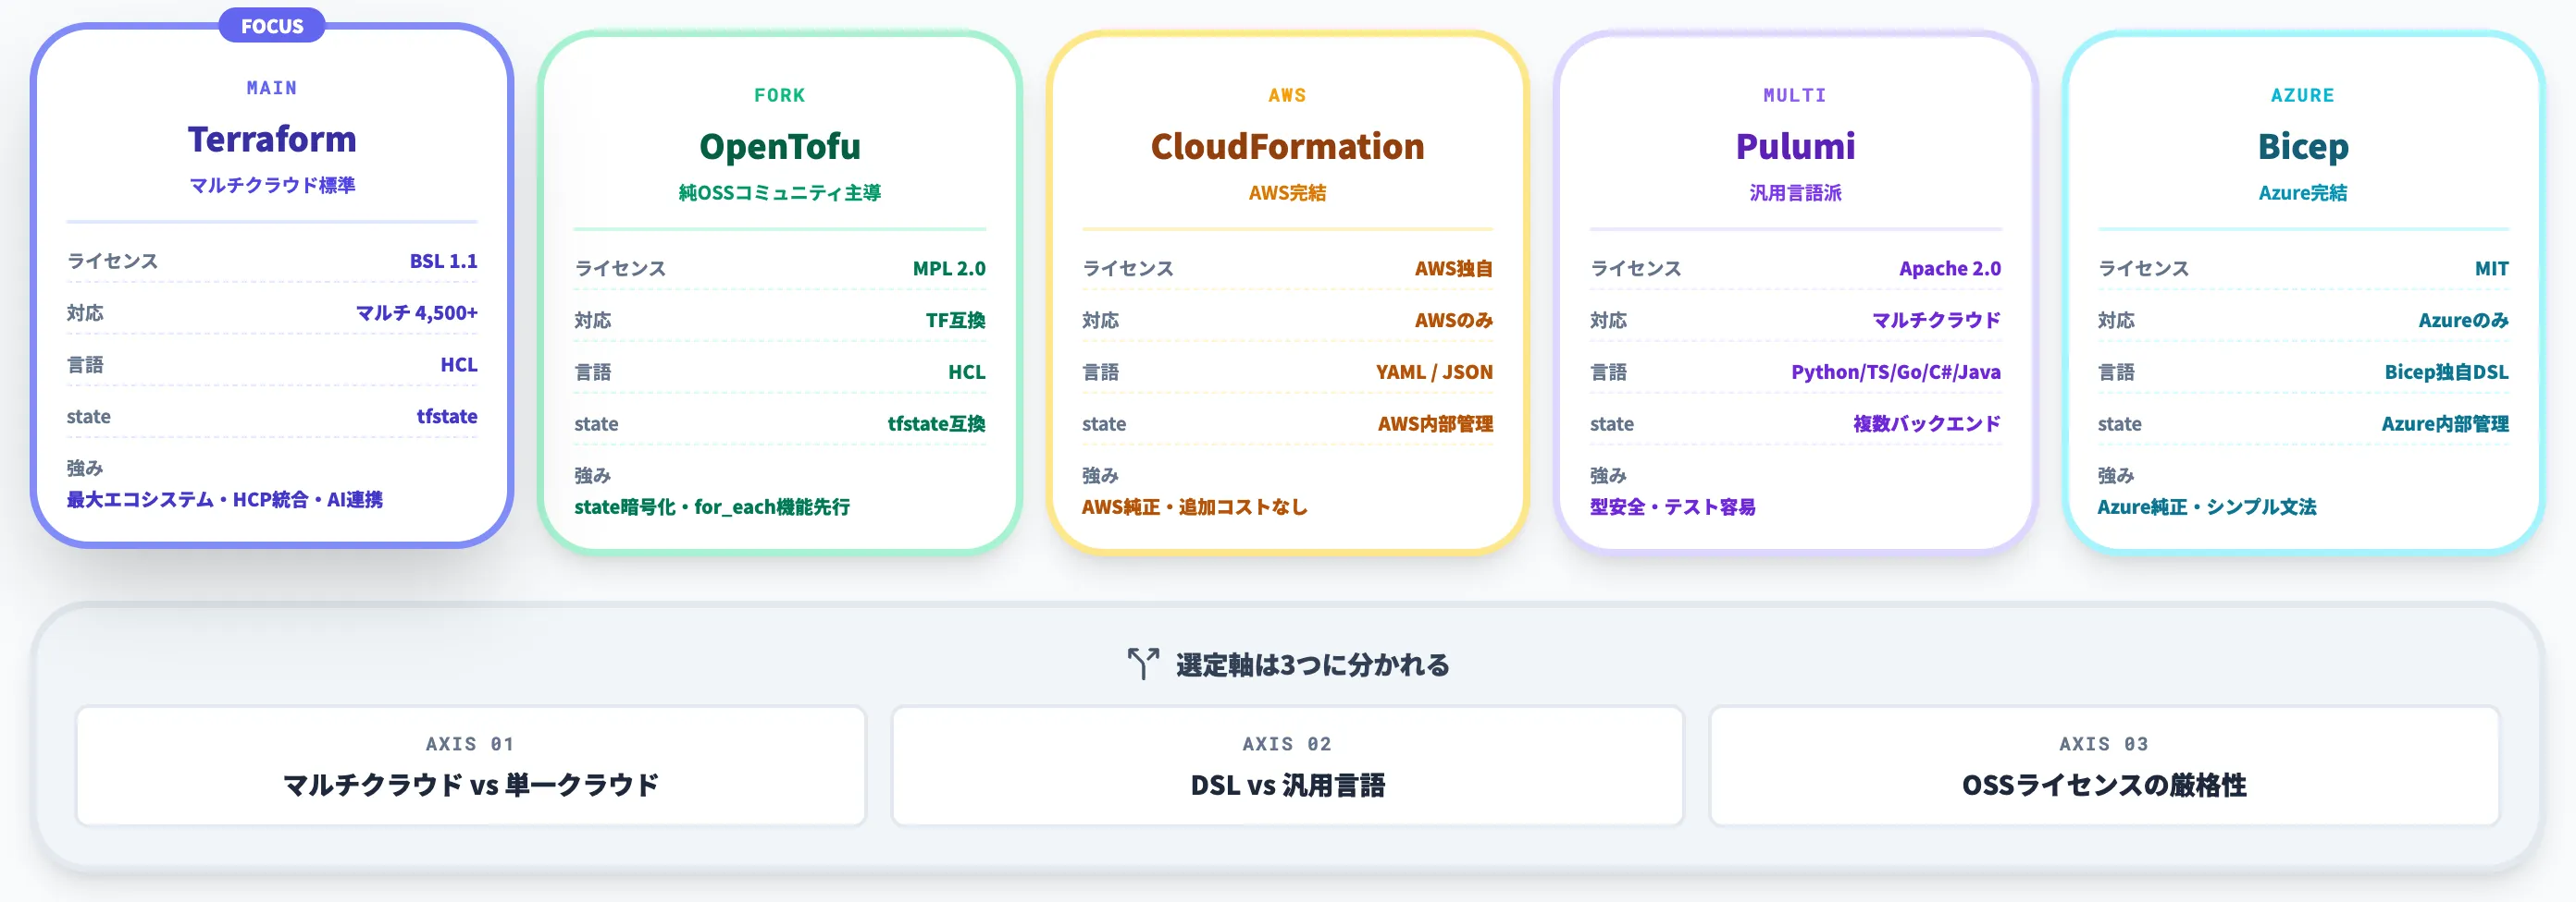Select the Terraform card title

[272, 139]
